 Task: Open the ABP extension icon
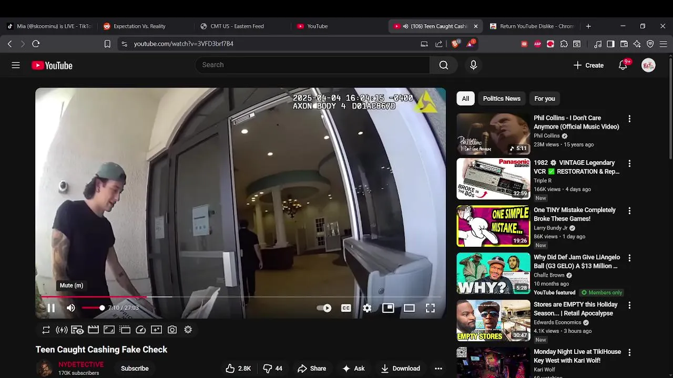(537, 44)
